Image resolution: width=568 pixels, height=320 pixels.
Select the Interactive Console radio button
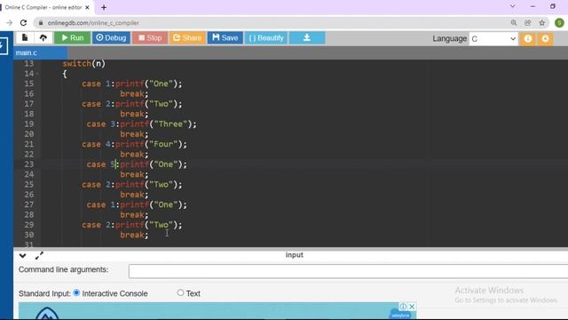pos(76,292)
